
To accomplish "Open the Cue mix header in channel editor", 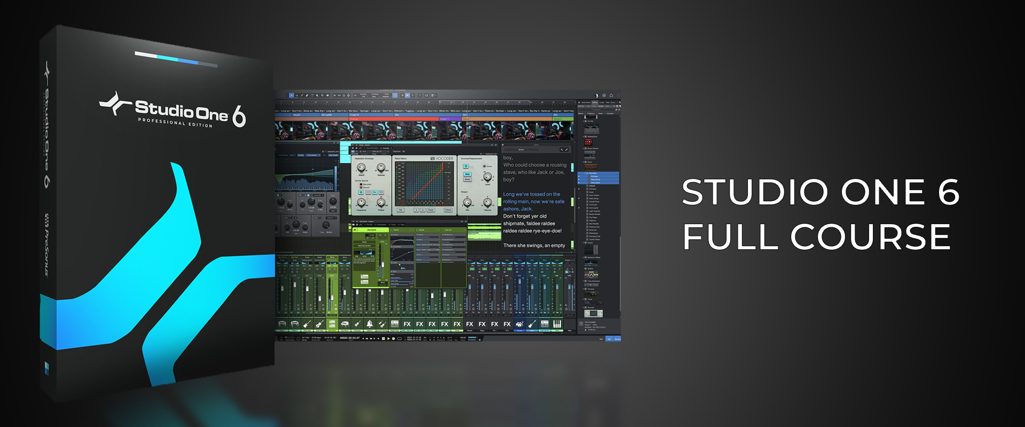I will point(454,230).
